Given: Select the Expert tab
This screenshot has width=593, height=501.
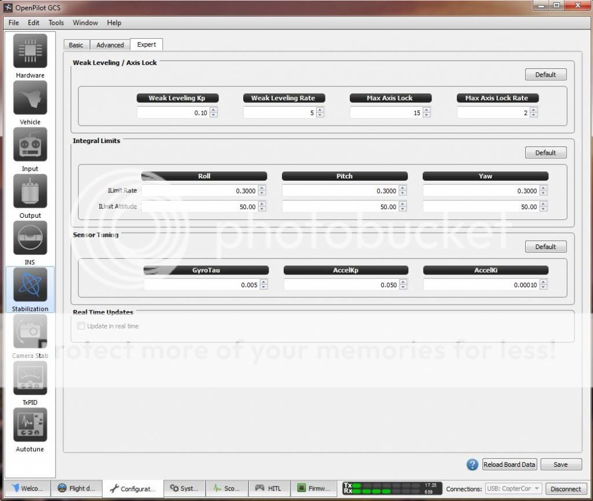Looking at the screenshot, I should [147, 44].
